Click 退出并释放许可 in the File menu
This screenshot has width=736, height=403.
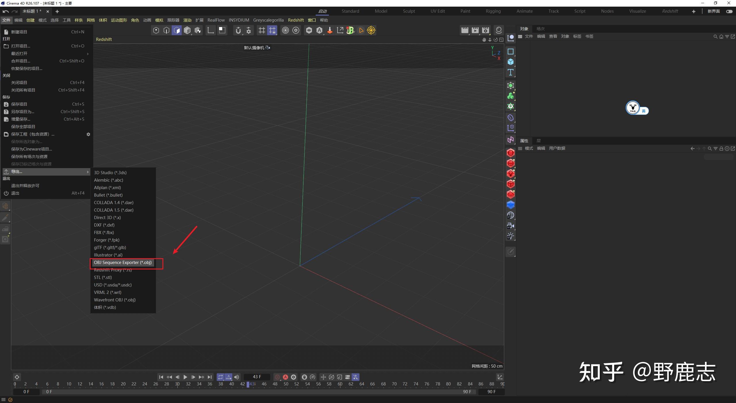point(25,185)
